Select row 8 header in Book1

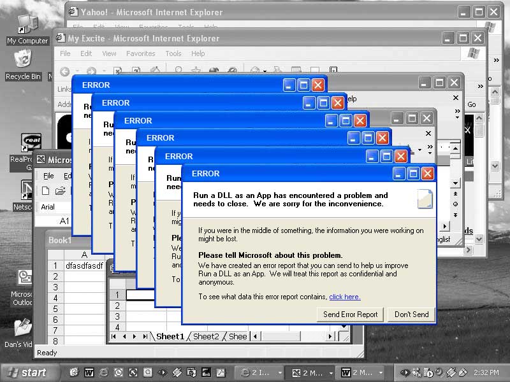point(55,341)
